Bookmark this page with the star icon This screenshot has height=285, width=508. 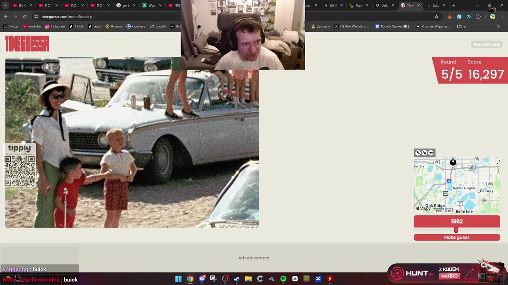click(x=437, y=17)
